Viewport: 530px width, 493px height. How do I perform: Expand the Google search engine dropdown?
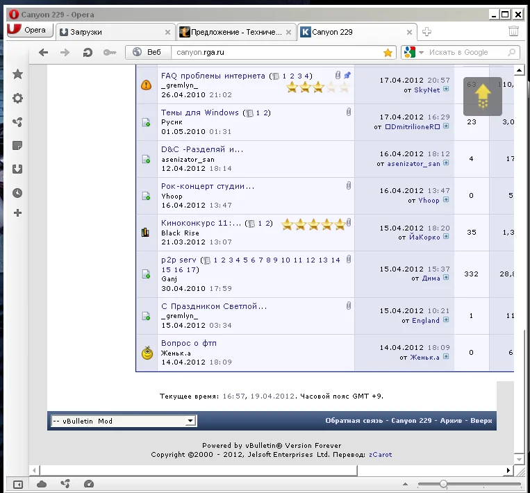411,52
